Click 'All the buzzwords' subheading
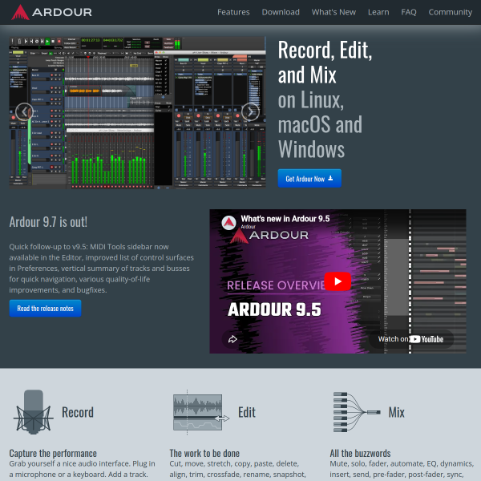This screenshot has height=481, width=481. [x=360, y=453]
